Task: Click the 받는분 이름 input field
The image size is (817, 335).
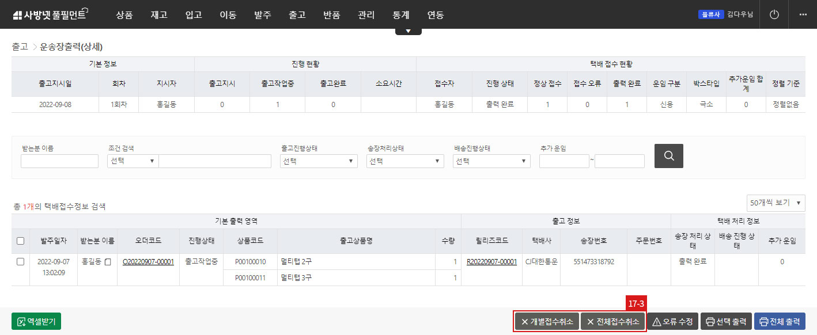Action: [x=59, y=161]
